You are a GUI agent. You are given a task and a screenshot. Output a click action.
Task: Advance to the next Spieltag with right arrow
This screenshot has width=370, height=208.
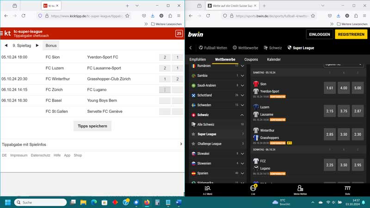pos(37,45)
